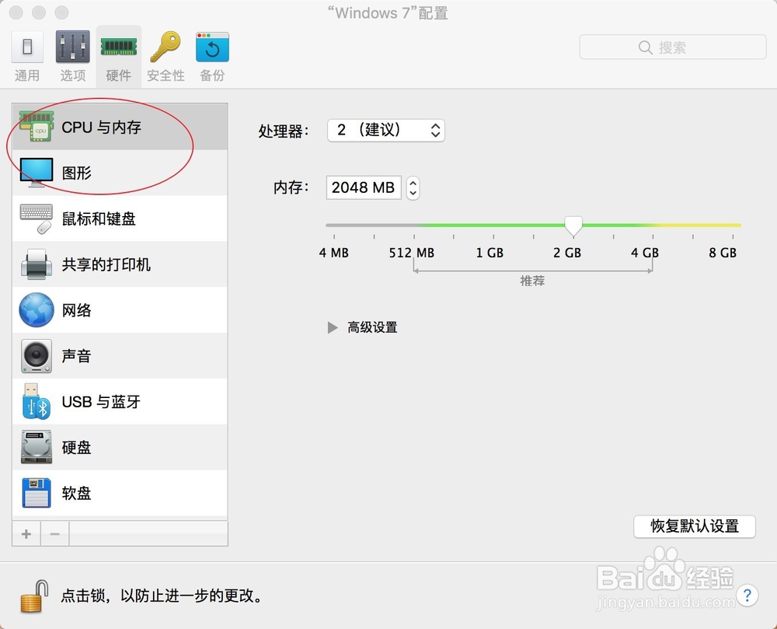Click the USB Bluetooth icon
The height and width of the screenshot is (629, 777).
tap(37, 401)
